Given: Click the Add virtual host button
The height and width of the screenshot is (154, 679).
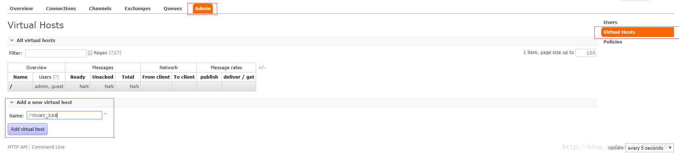Looking at the screenshot, I should click(28, 129).
